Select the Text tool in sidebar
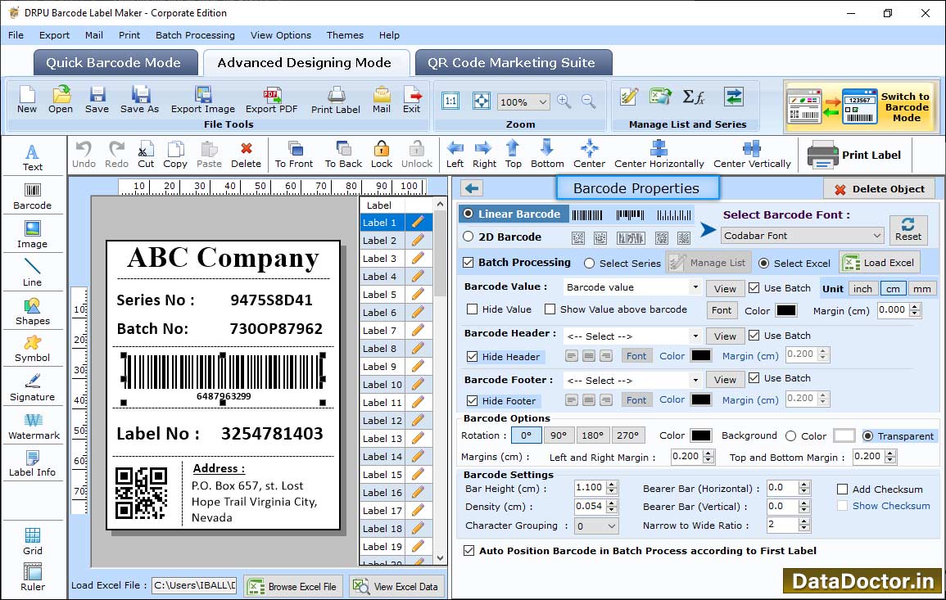Screen dimensions: 946x600 33,158
